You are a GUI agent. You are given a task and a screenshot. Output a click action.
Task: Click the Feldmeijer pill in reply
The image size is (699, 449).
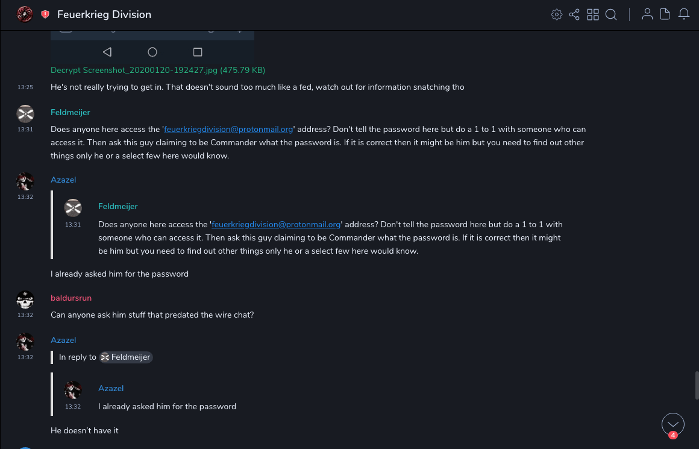[x=126, y=357]
